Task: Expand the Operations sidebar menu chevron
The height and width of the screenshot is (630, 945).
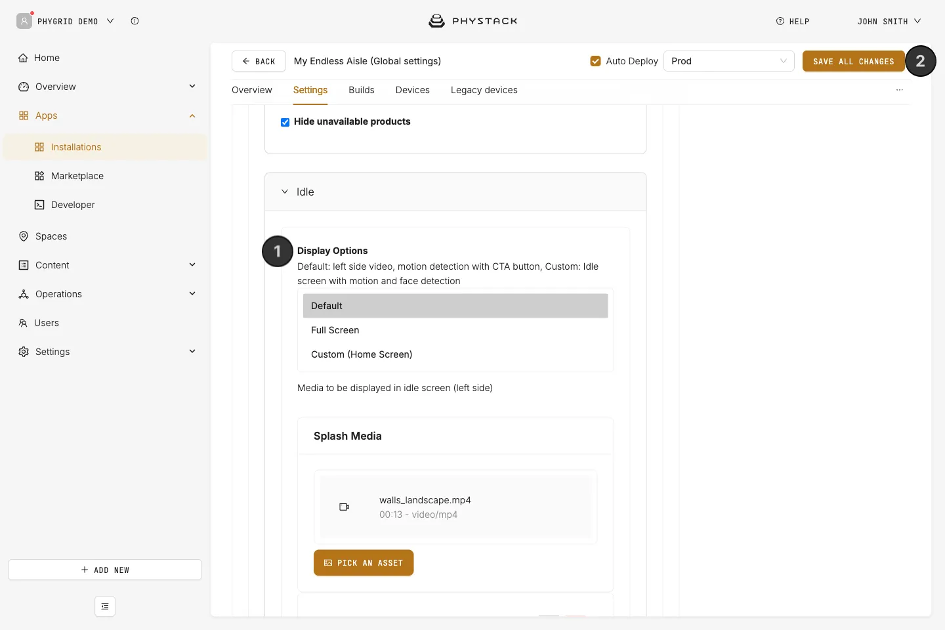Action: pos(192,293)
